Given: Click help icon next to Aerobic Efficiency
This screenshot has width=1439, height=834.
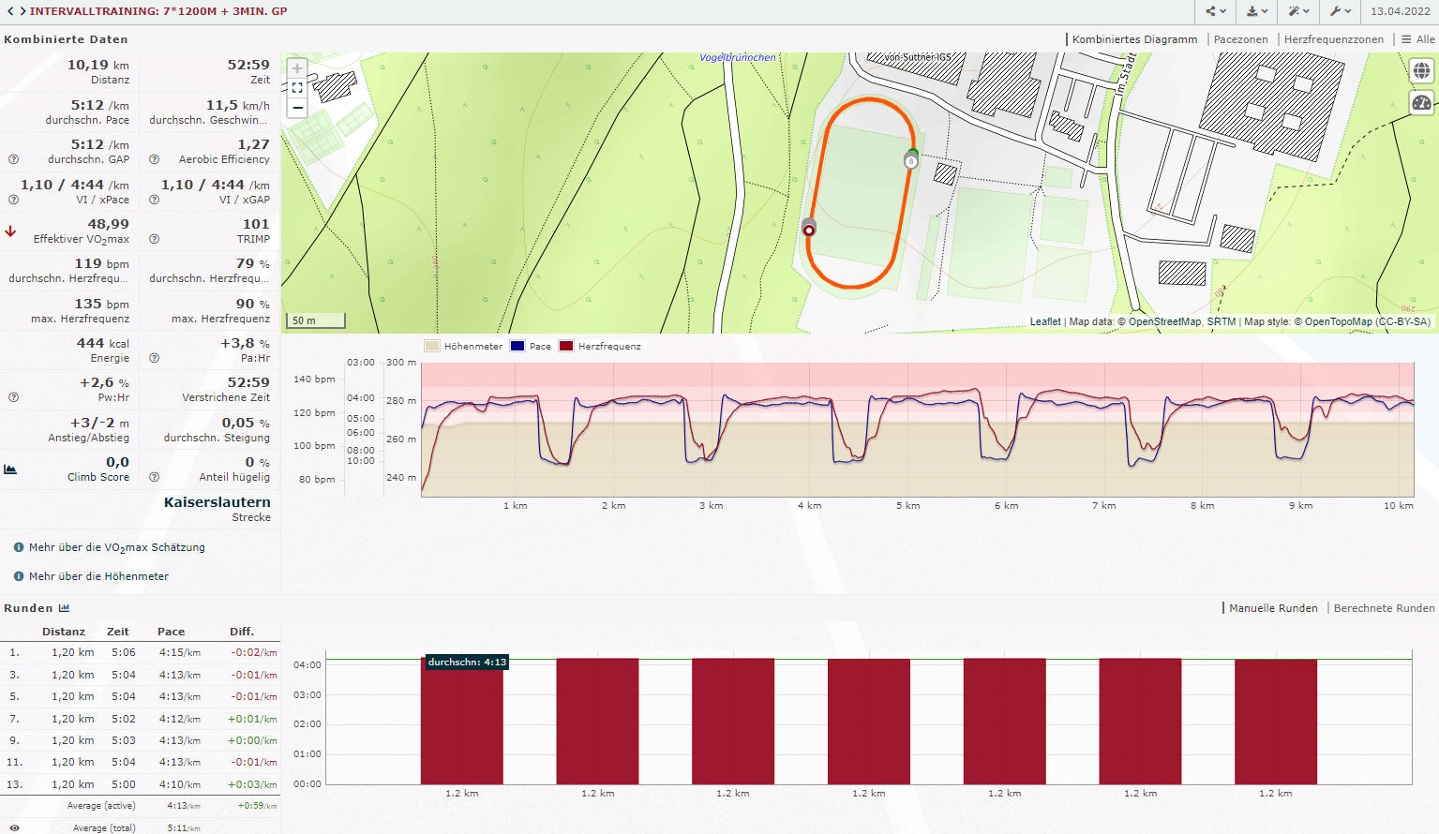Looking at the screenshot, I should coord(154,159).
